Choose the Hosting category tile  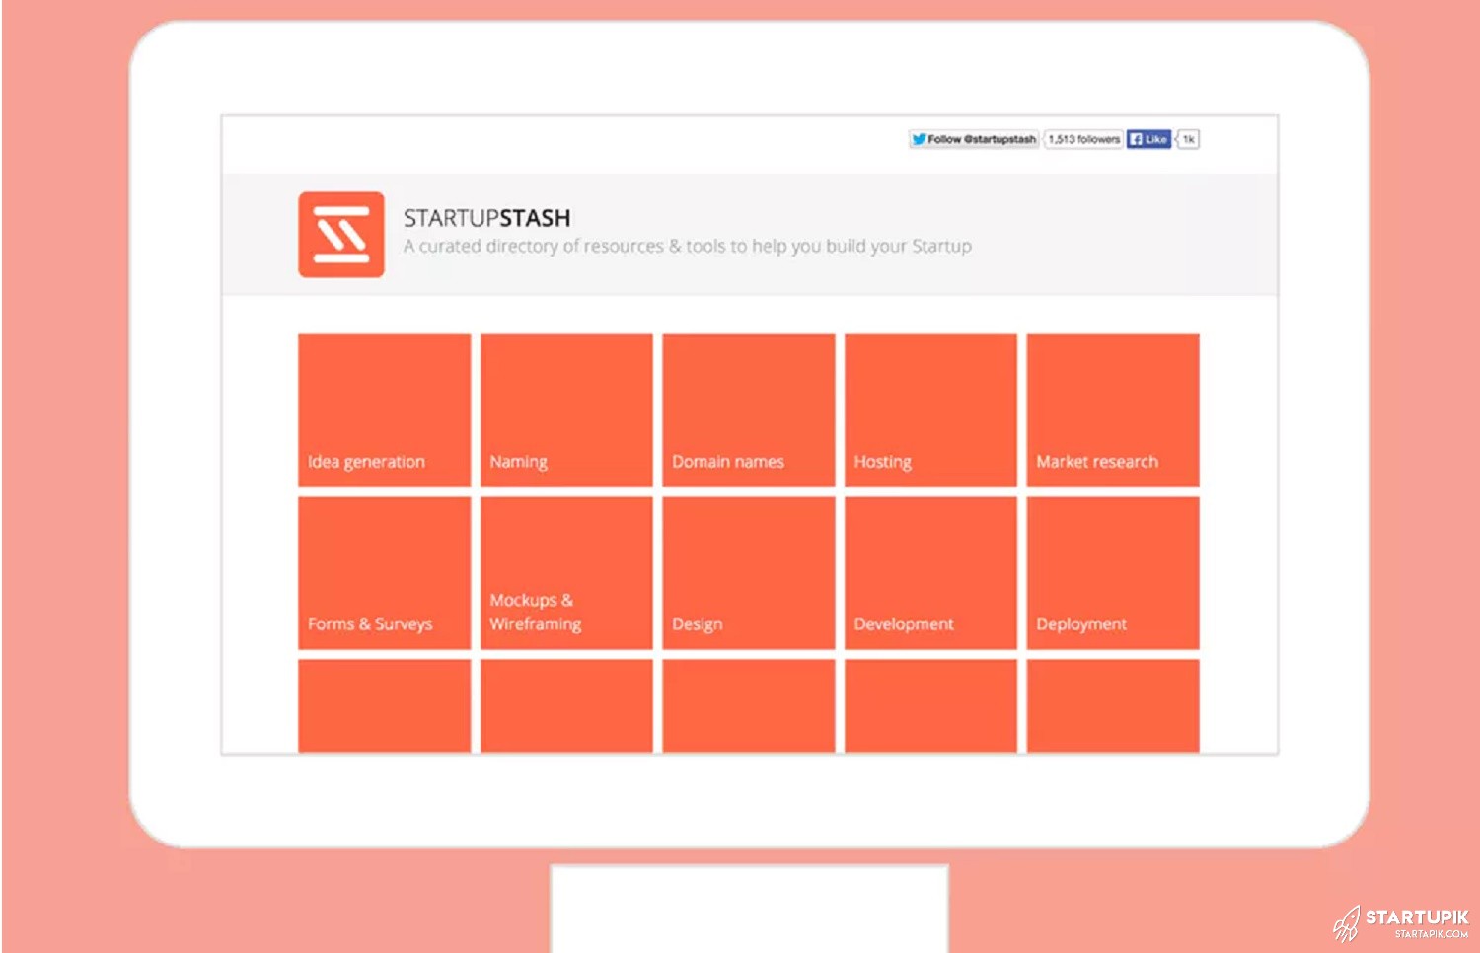(930, 410)
